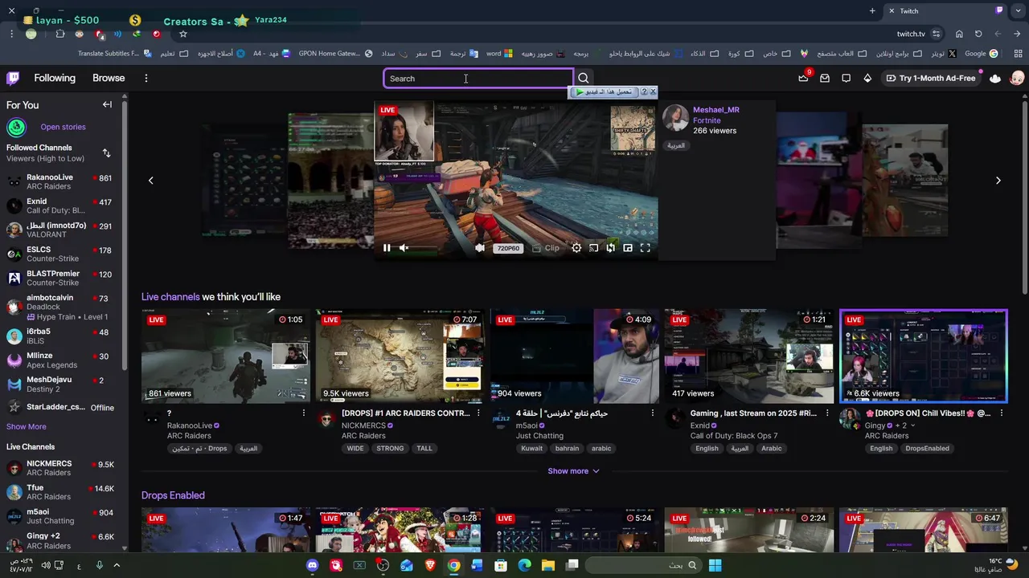Viewport: 1029px width, 578px height.
Task: Open Twitch home via the purple logo
Action: 13,78
